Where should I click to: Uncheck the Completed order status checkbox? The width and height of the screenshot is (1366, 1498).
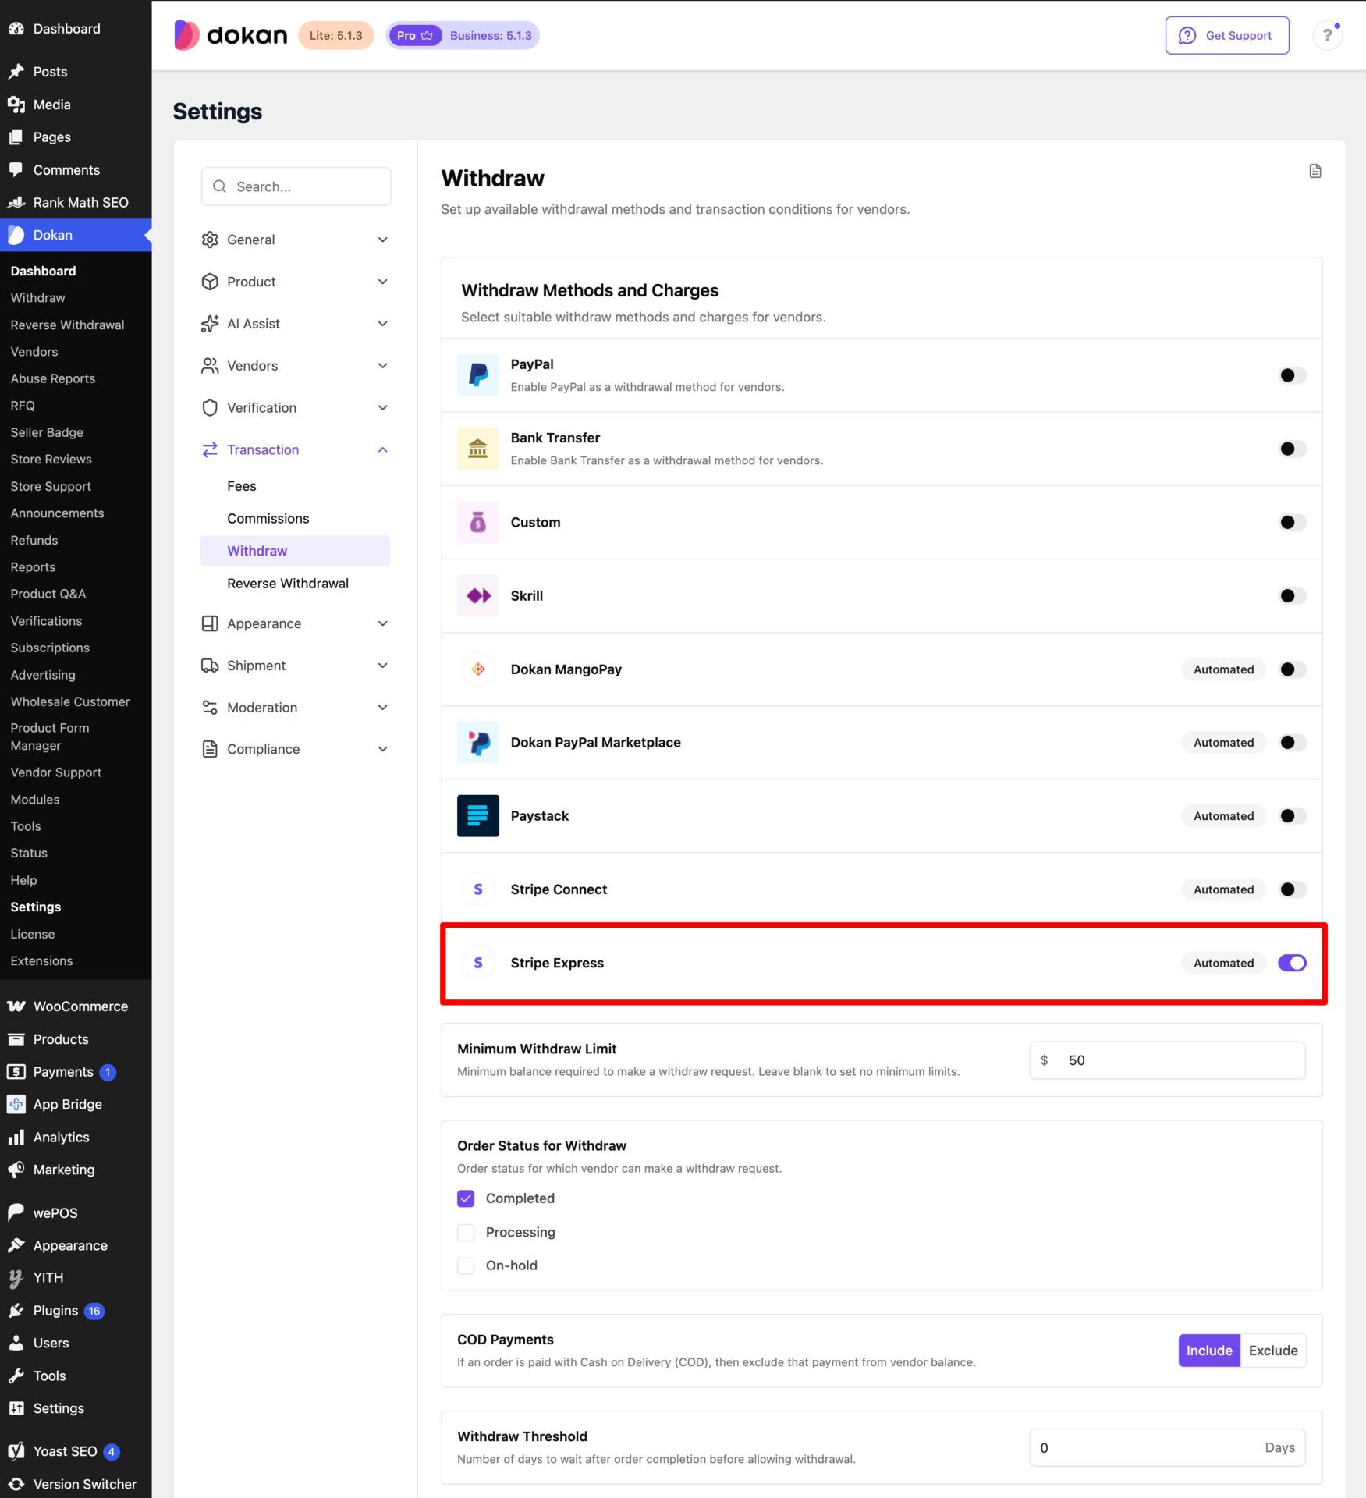(466, 1198)
